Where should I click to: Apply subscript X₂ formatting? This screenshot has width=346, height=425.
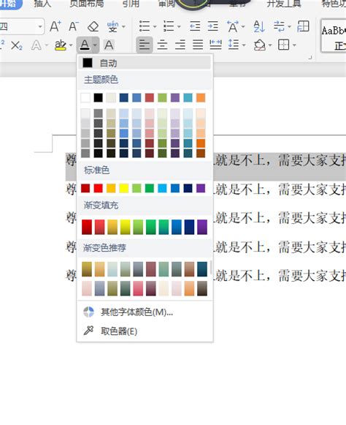coord(17,45)
